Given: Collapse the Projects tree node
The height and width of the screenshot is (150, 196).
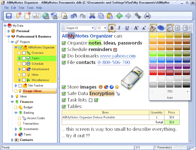Looking at the screenshot, I should pos(12,42).
